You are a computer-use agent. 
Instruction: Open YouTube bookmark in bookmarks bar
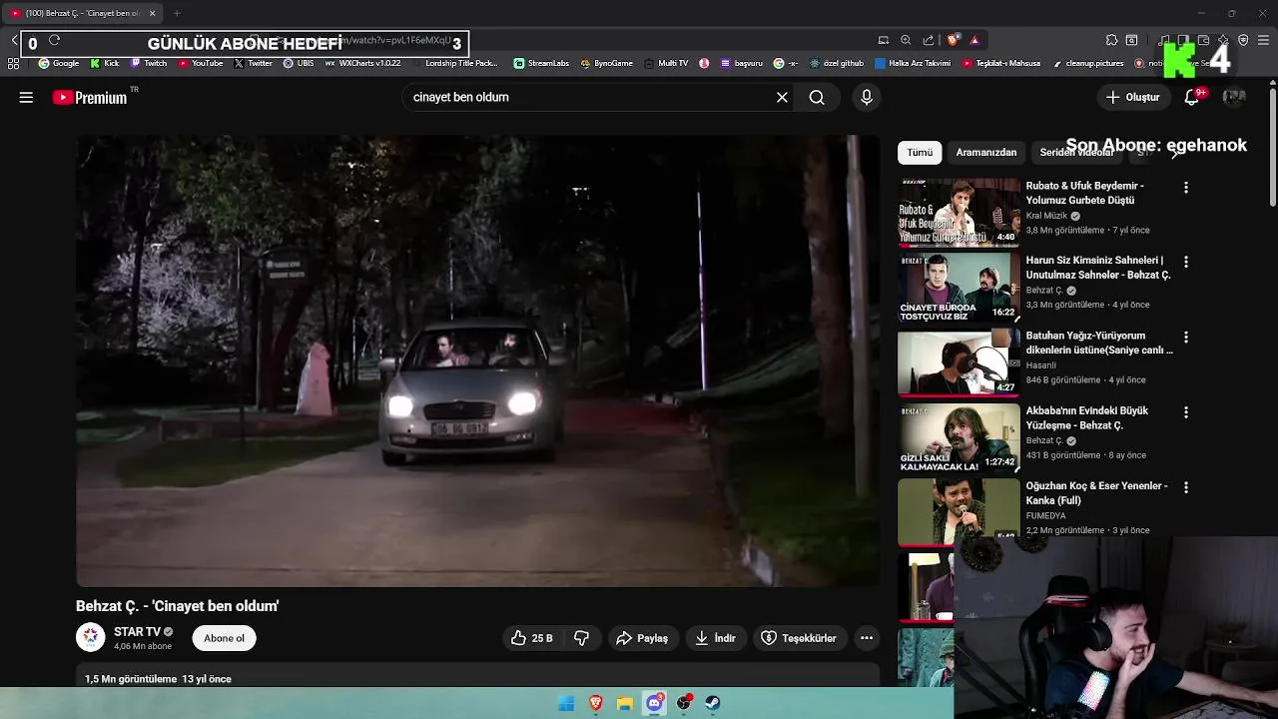[x=201, y=63]
